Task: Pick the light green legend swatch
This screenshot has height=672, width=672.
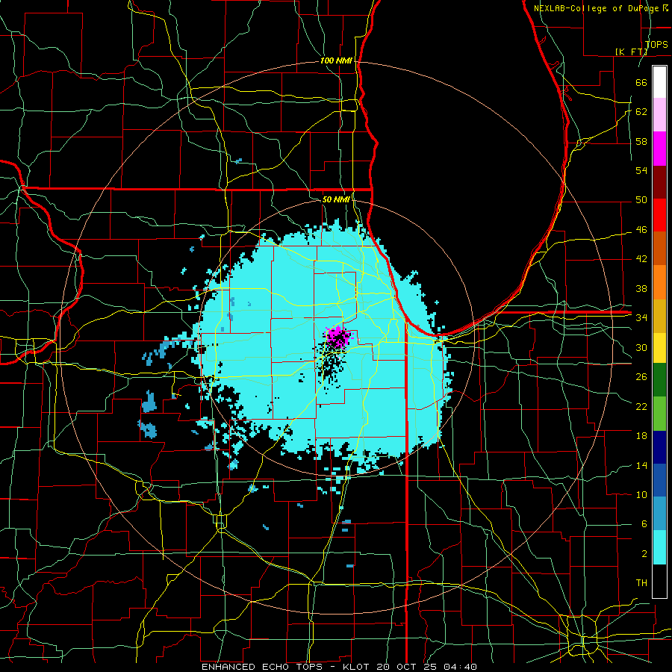Action: point(659,414)
